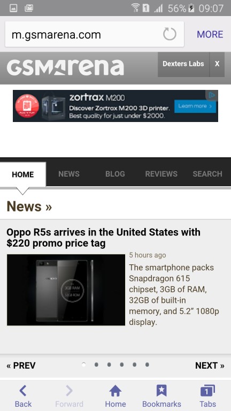This screenshot has width=231, height=411.
Task: Open the picture notification icon in status bar
Action: coord(13,8)
